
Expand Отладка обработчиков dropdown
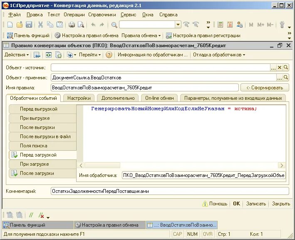219,55
